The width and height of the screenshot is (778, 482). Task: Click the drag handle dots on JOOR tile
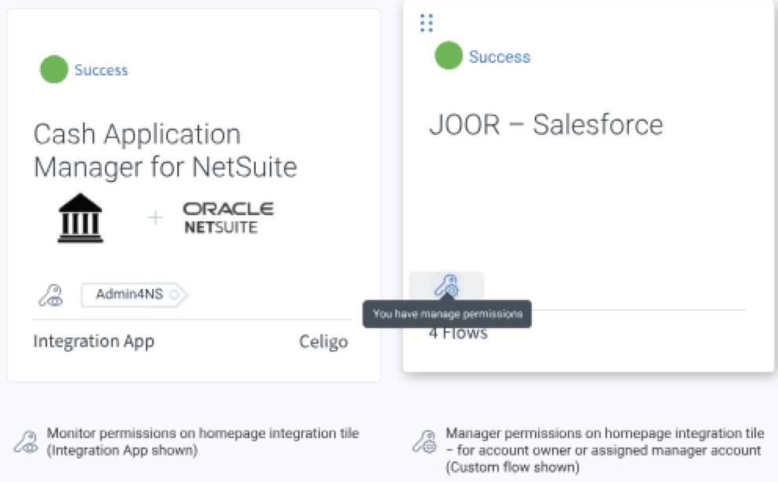tap(426, 24)
